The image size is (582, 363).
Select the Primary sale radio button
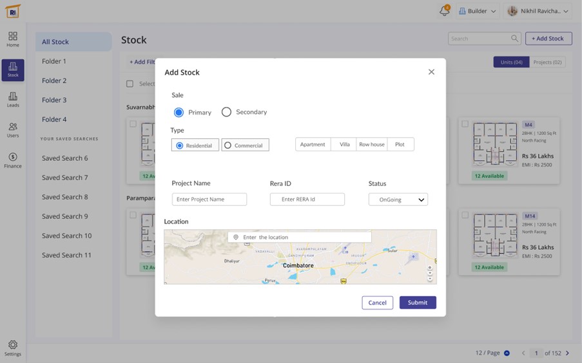click(x=179, y=112)
